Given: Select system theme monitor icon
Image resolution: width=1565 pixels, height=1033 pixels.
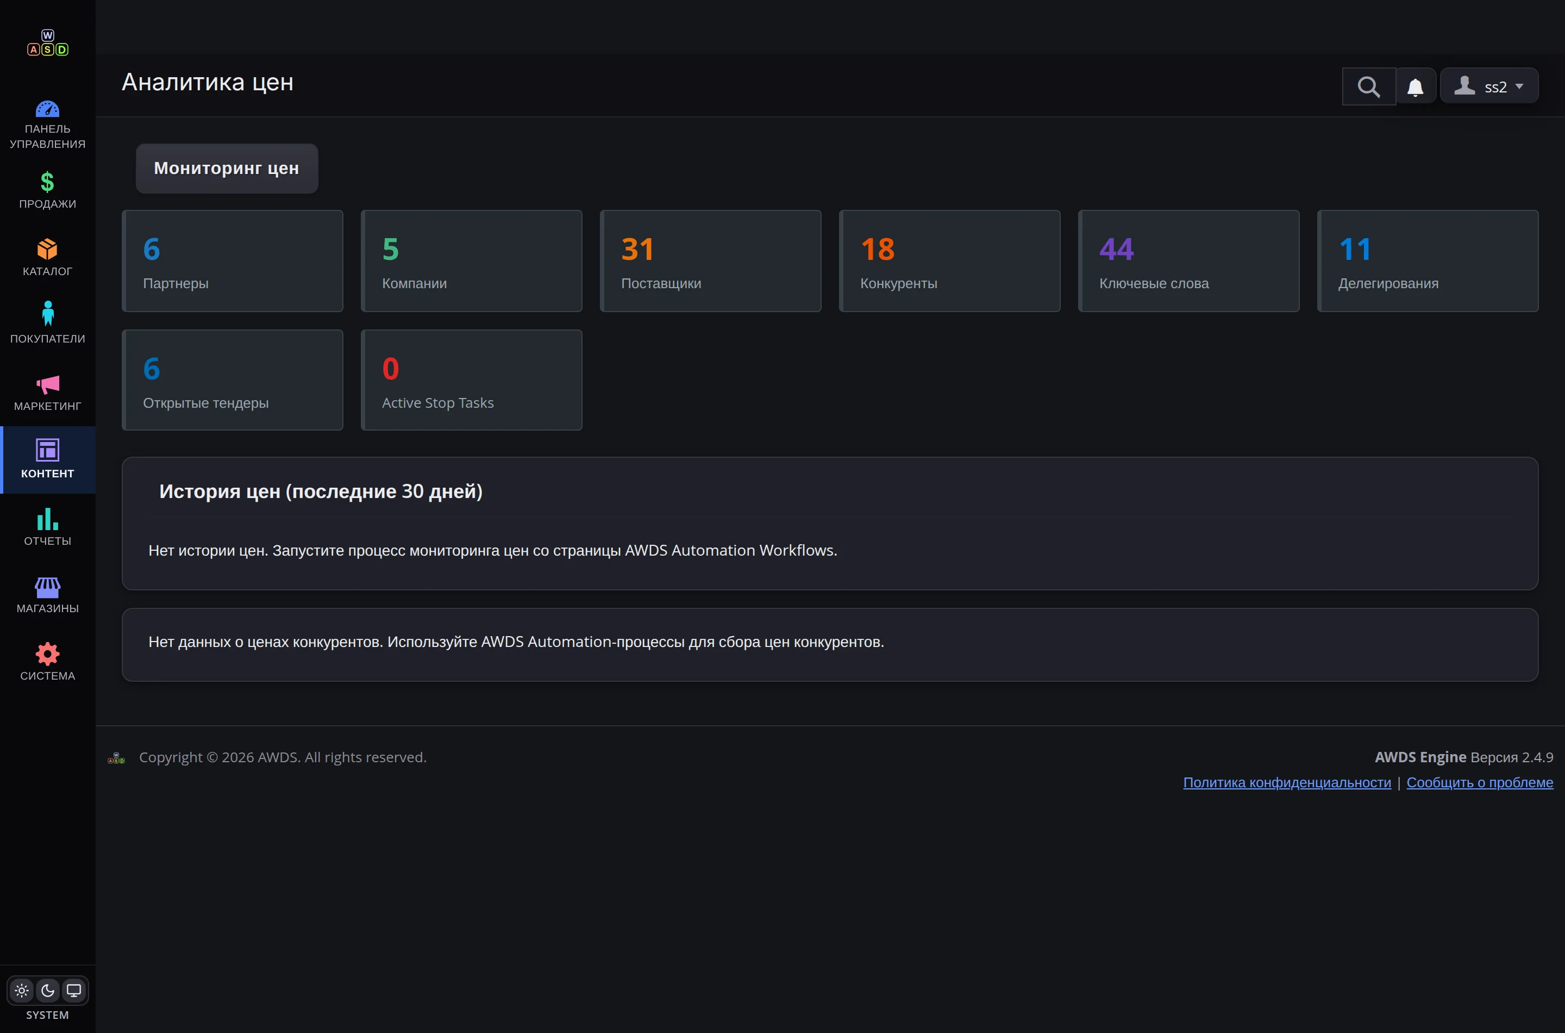Looking at the screenshot, I should [74, 990].
